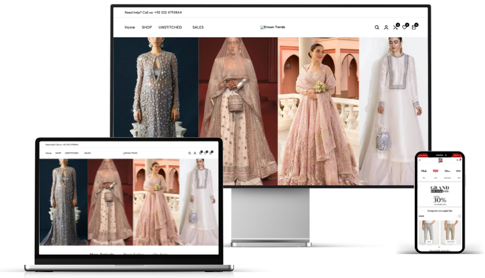Open the SHOP menu on the monitor

(147, 27)
